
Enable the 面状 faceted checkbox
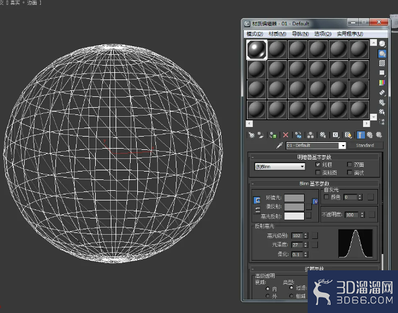[349, 173]
